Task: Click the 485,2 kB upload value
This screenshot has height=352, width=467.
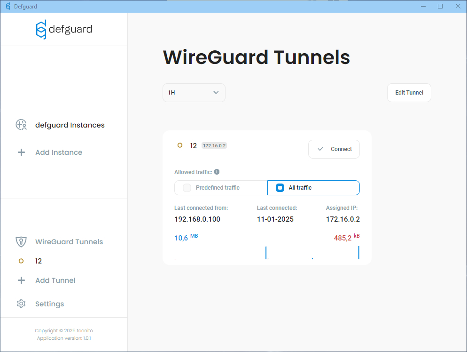Action: 347,238
